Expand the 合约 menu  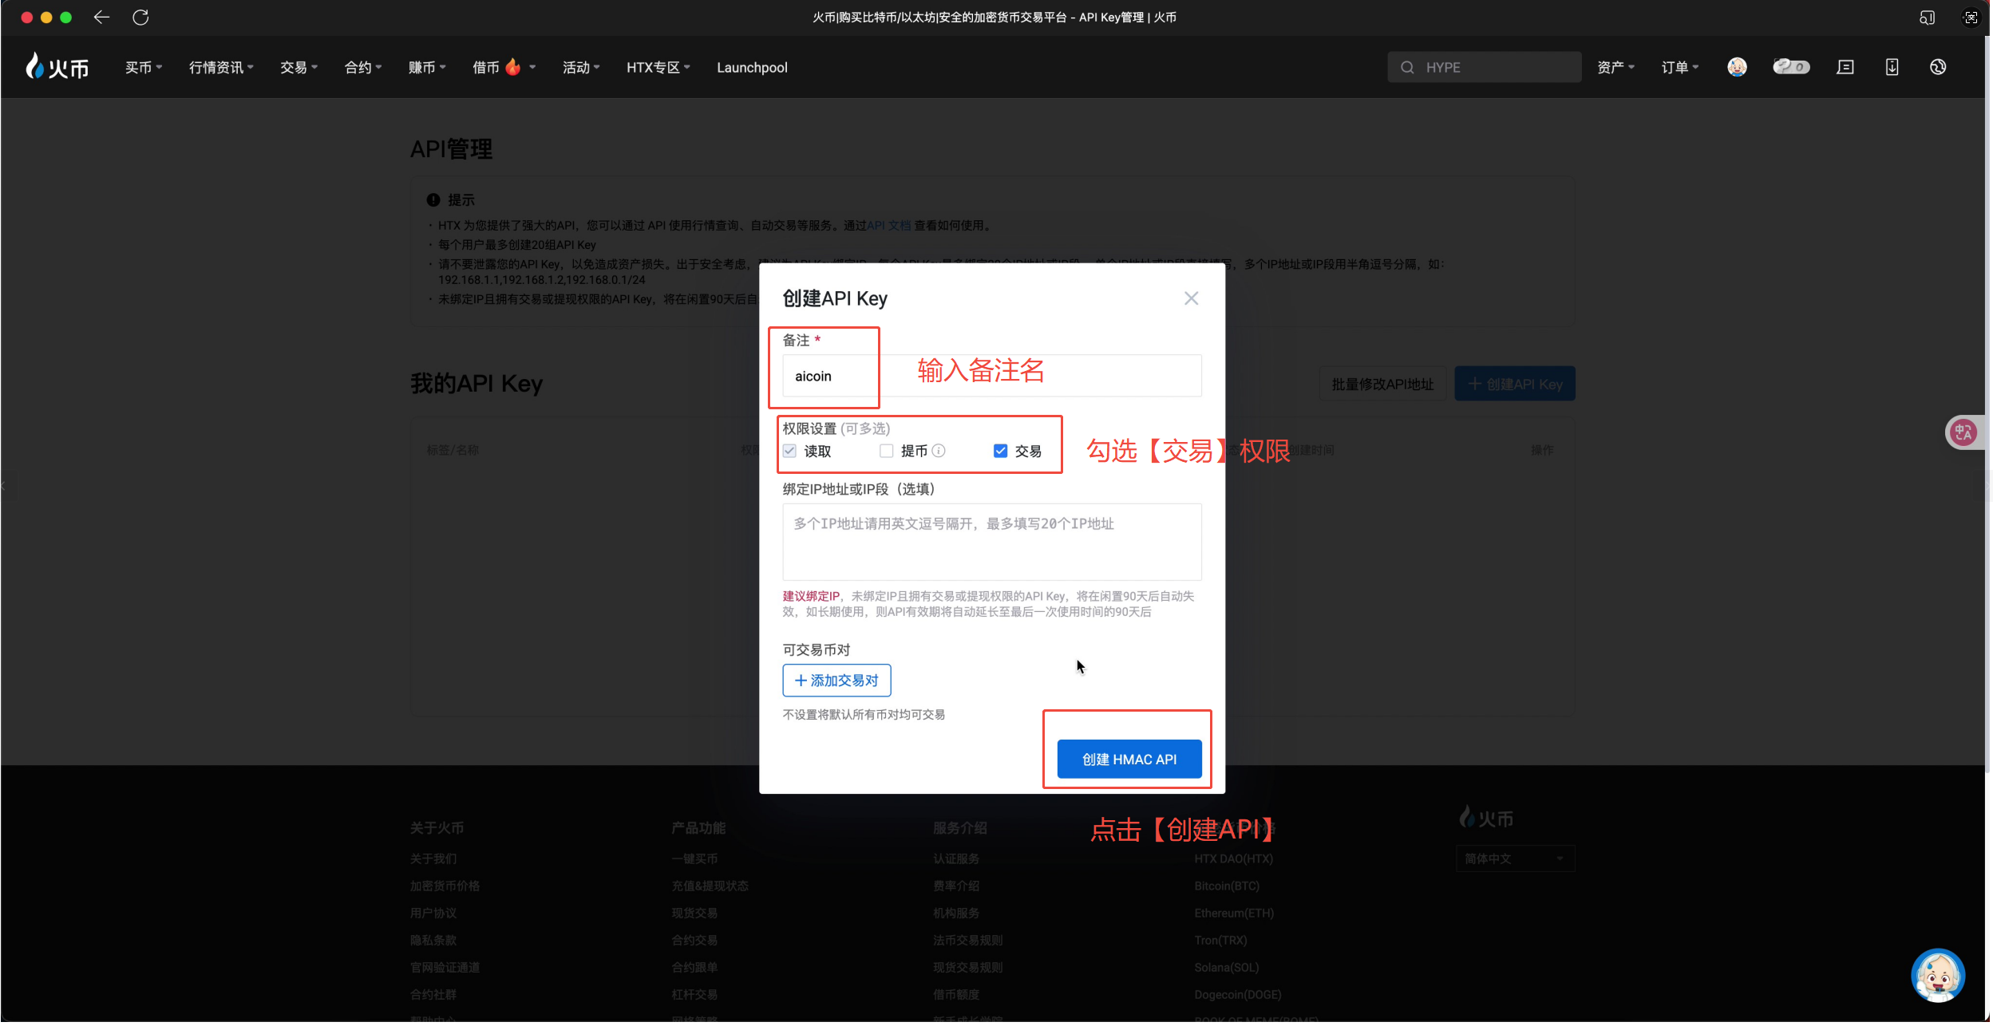(x=363, y=67)
